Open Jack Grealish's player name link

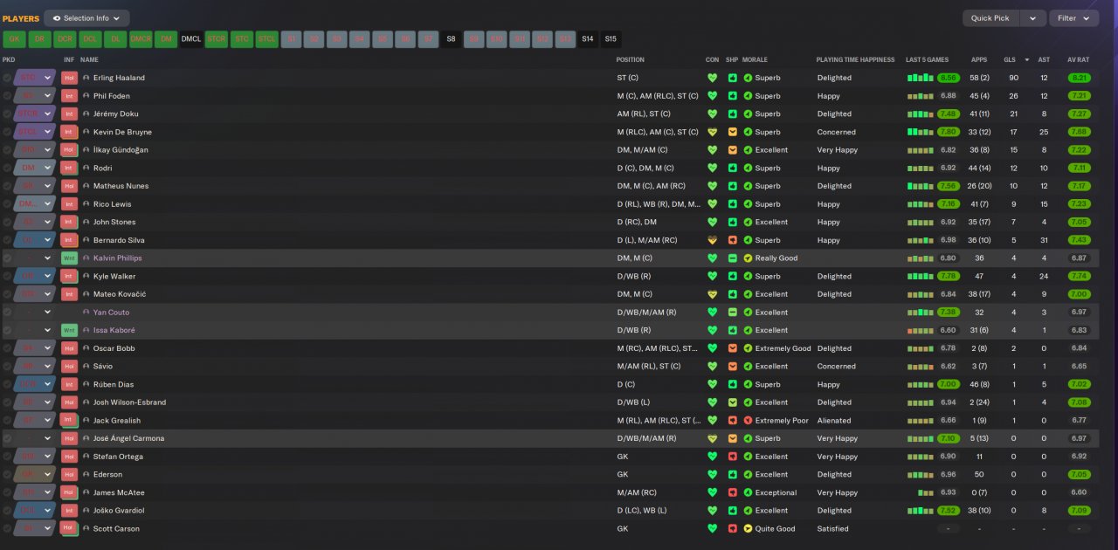(115, 421)
